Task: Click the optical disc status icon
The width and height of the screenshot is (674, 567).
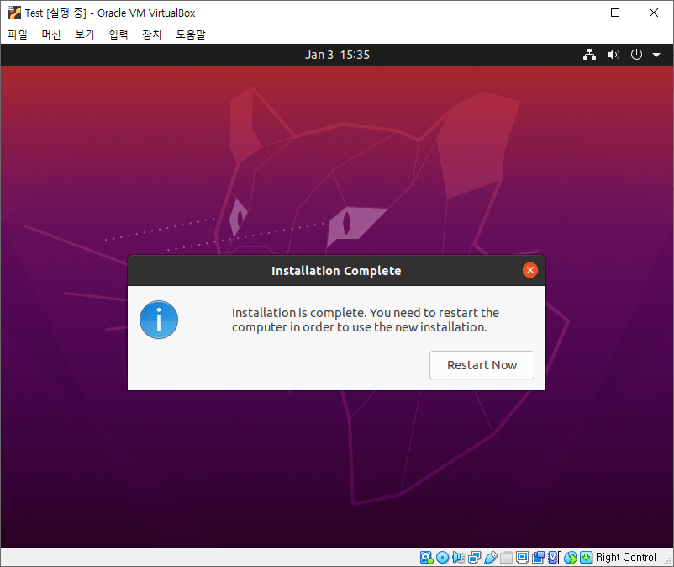Action: [x=442, y=558]
